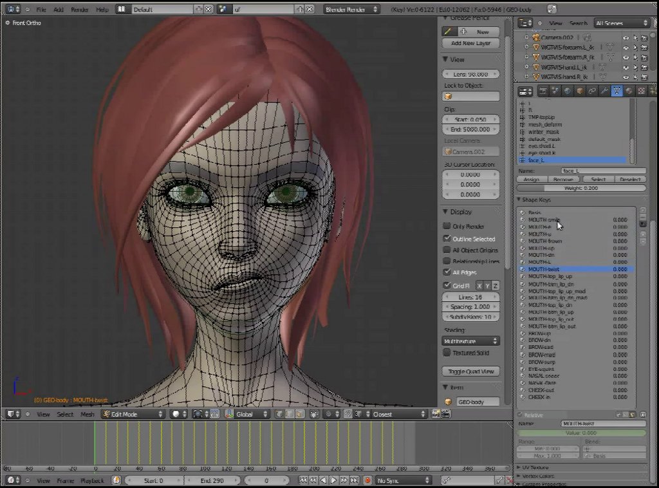
Task: Open the Mesh menu in viewport header
Action: [87, 415]
